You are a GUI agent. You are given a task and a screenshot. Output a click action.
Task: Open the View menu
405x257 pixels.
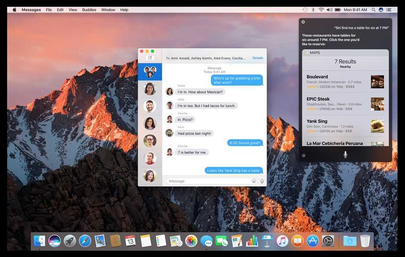[x=73, y=10]
